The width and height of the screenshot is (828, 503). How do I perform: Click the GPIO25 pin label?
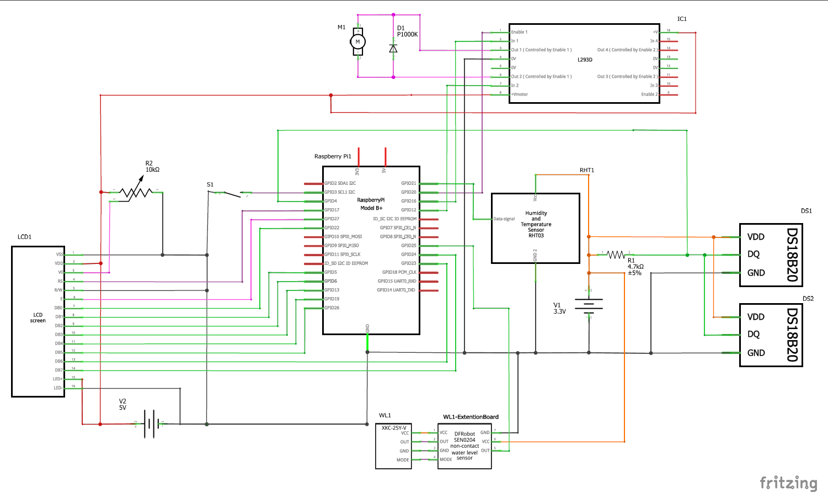(x=409, y=246)
